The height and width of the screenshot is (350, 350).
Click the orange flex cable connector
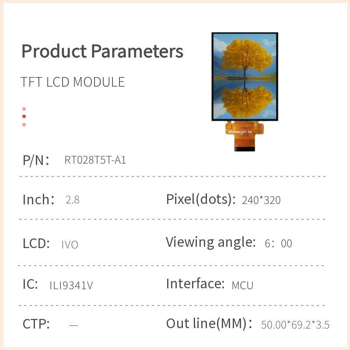tap(245, 136)
